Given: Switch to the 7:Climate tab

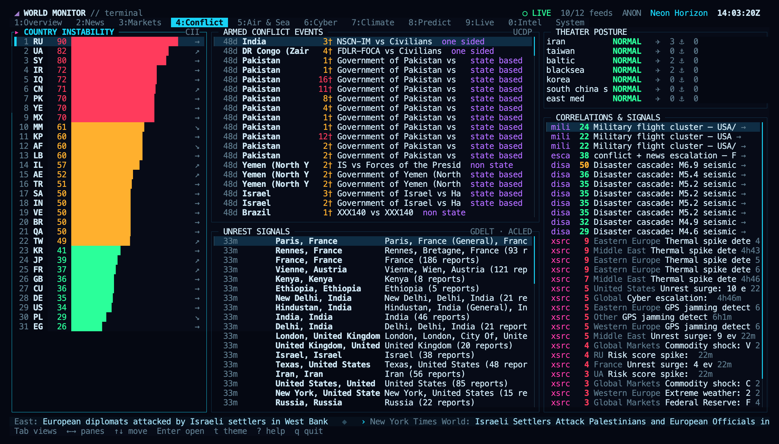Looking at the screenshot, I should pyautogui.click(x=373, y=22).
